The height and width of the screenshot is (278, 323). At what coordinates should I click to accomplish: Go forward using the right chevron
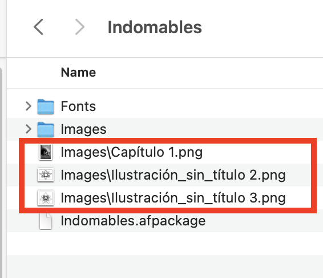(x=80, y=27)
